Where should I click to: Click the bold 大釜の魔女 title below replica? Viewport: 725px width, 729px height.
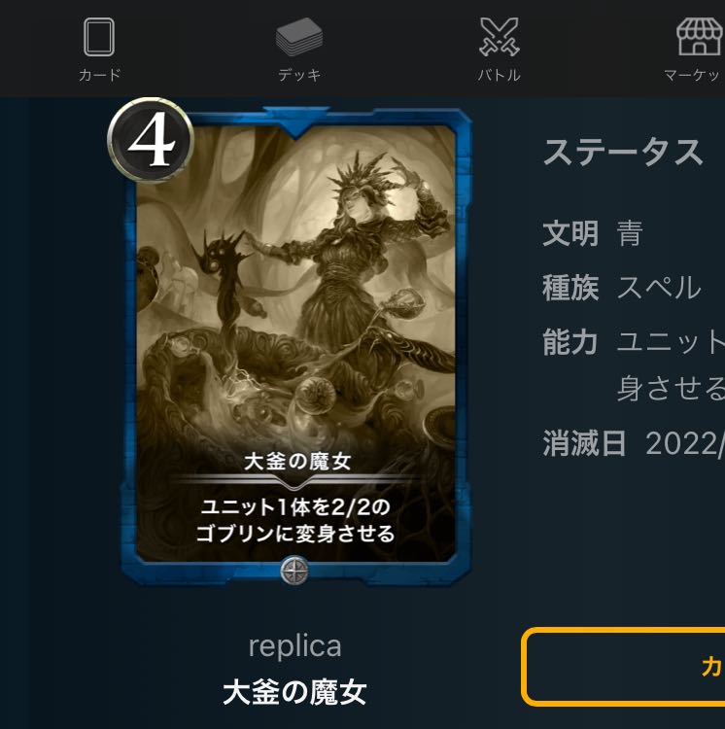point(295,692)
